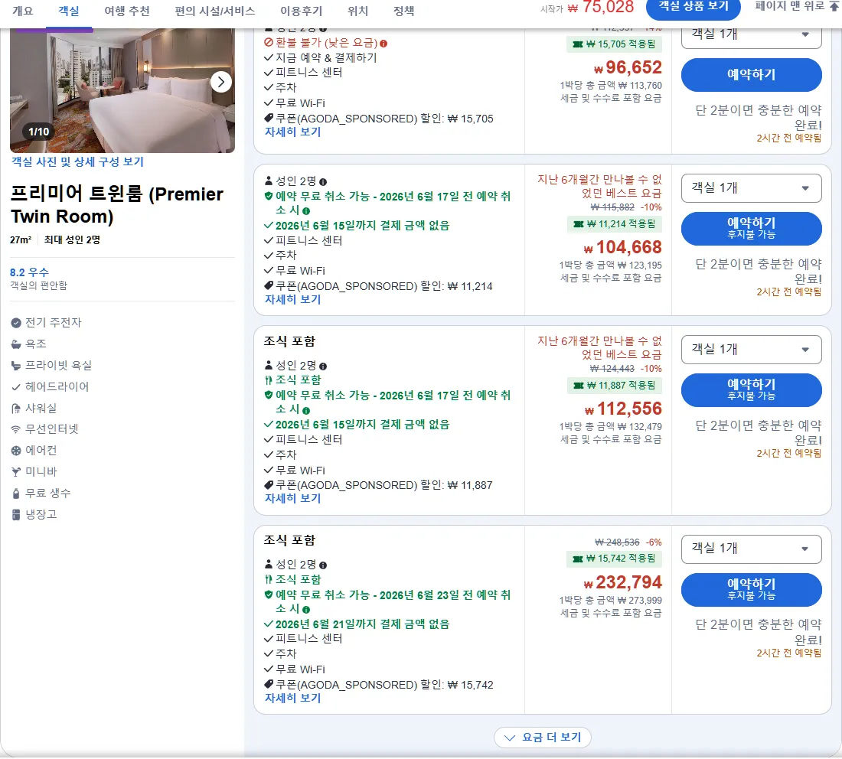Viewport: 842px width, 759px height.
Task: Click the free-cancellation info icon in the ₩112,556 offer
Action: (x=306, y=411)
